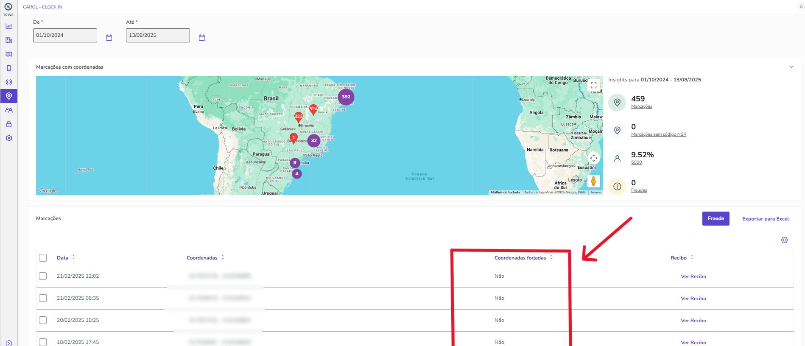Open table column settings gear
Viewport: 805px width, 346px height.
pyautogui.click(x=785, y=240)
